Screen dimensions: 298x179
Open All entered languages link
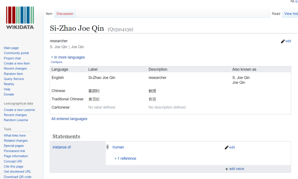(x=69, y=119)
